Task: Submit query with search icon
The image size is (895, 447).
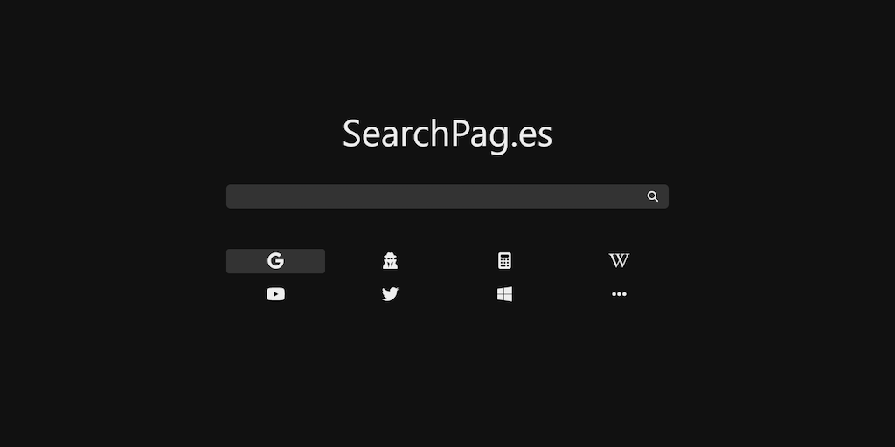Action: click(652, 196)
